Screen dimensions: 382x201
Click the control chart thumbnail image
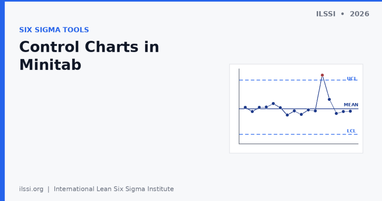[296, 109]
